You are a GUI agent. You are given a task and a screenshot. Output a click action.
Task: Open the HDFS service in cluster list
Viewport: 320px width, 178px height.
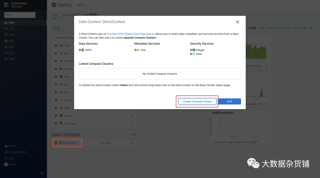point(67,77)
